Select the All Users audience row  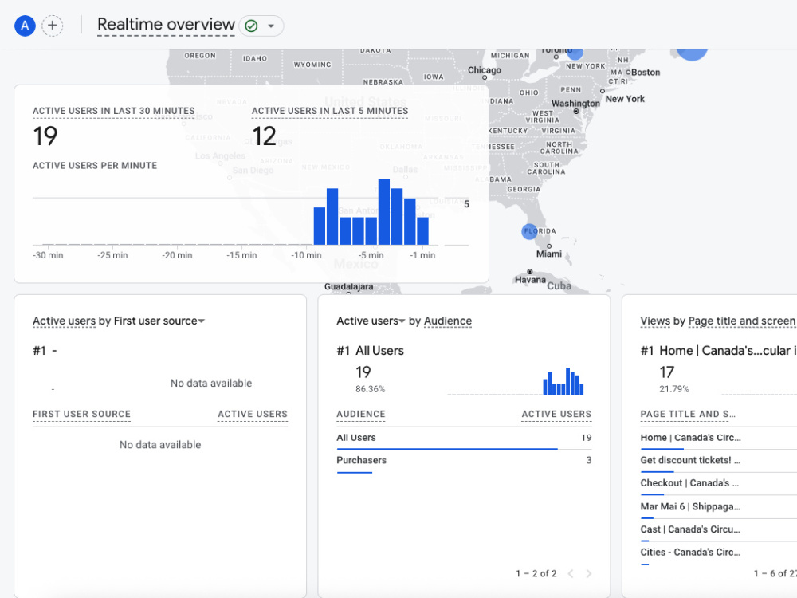point(464,438)
